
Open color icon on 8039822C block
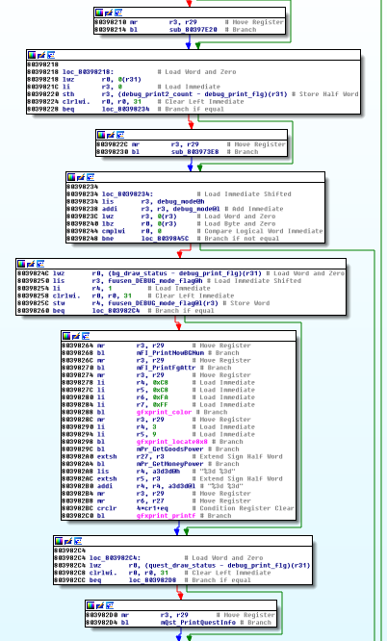coord(101,135)
